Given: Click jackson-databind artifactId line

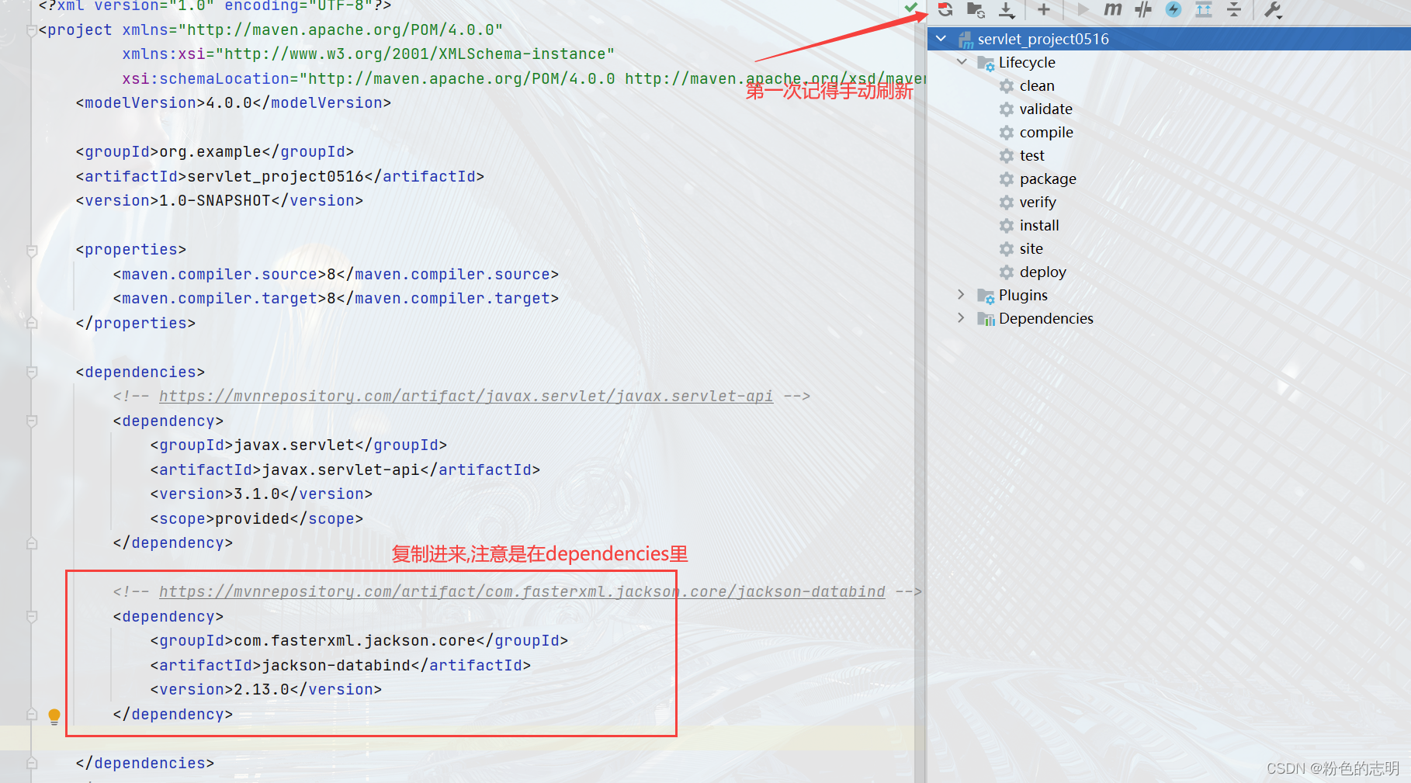Looking at the screenshot, I should tap(341, 666).
